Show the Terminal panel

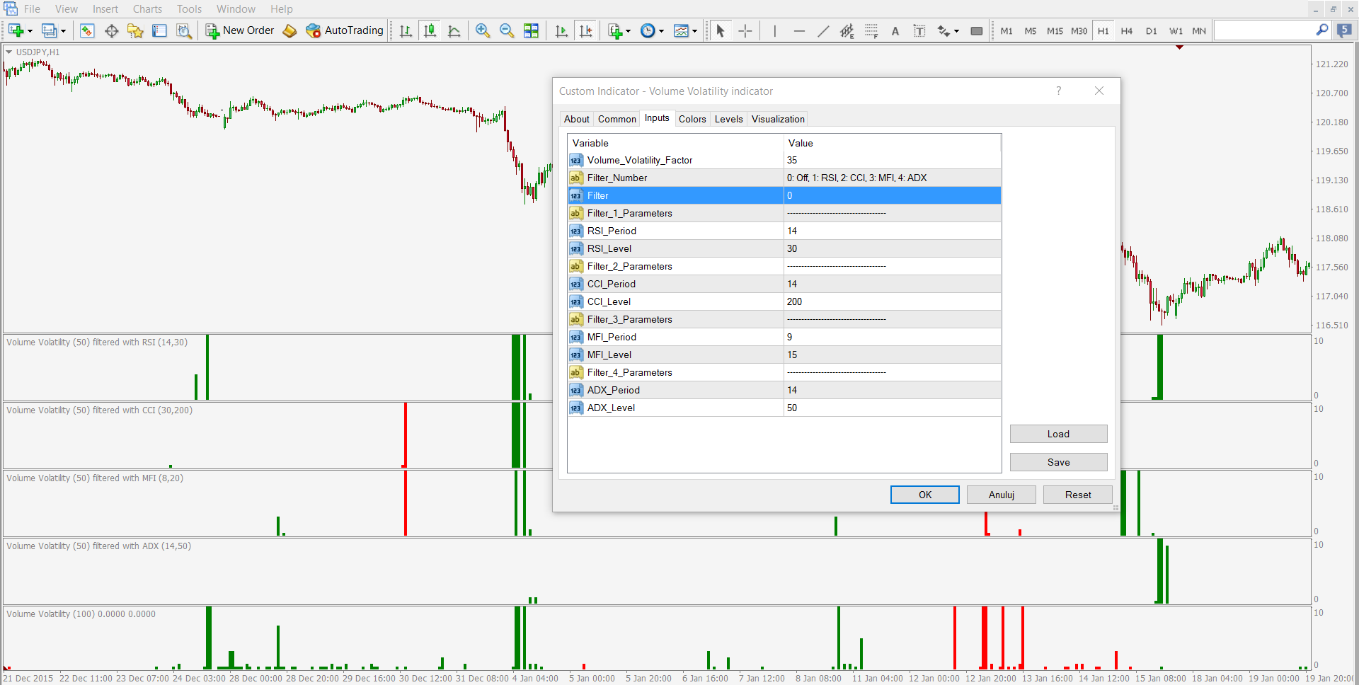[160, 30]
